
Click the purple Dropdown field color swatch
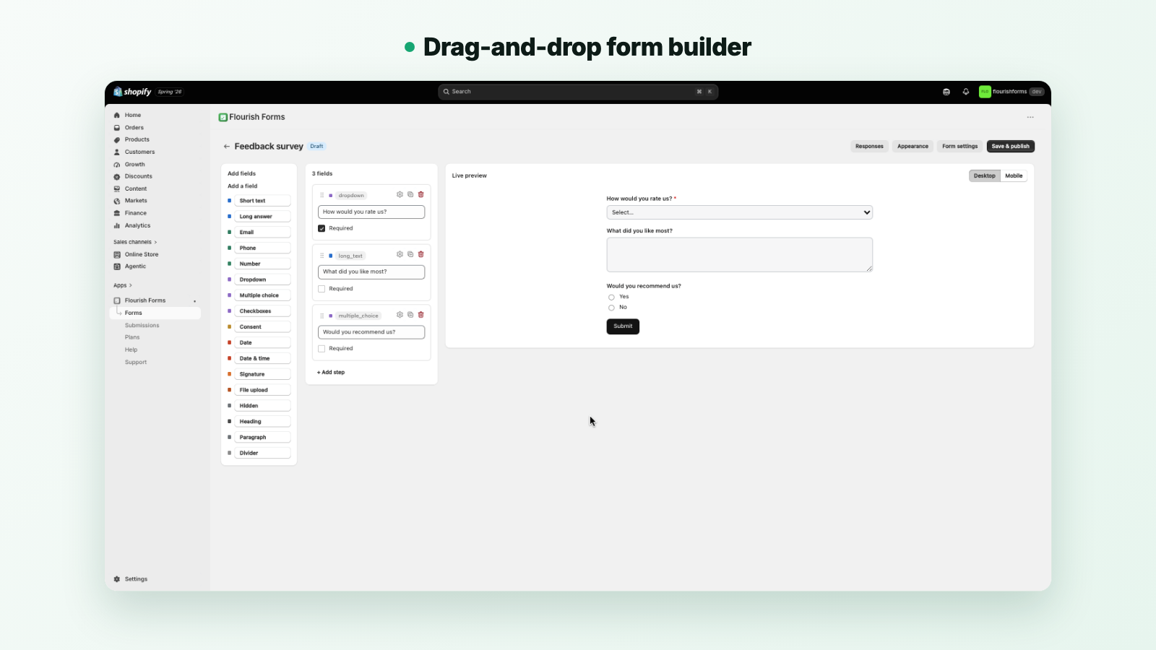pos(230,279)
